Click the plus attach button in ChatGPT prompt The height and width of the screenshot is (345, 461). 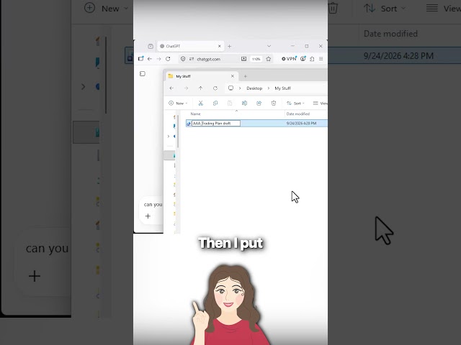coord(148,216)
